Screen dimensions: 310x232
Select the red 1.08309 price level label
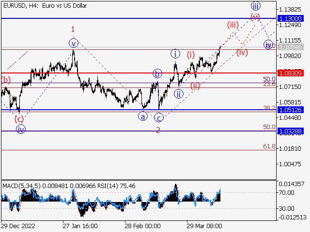(291, 73)
